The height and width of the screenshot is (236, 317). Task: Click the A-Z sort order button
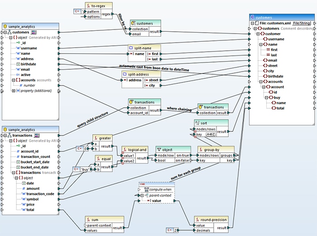click(x=211, y=135)
